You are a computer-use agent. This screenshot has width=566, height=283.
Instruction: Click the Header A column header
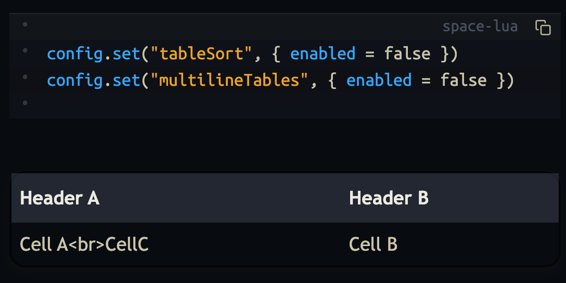(x=59, y=198)
